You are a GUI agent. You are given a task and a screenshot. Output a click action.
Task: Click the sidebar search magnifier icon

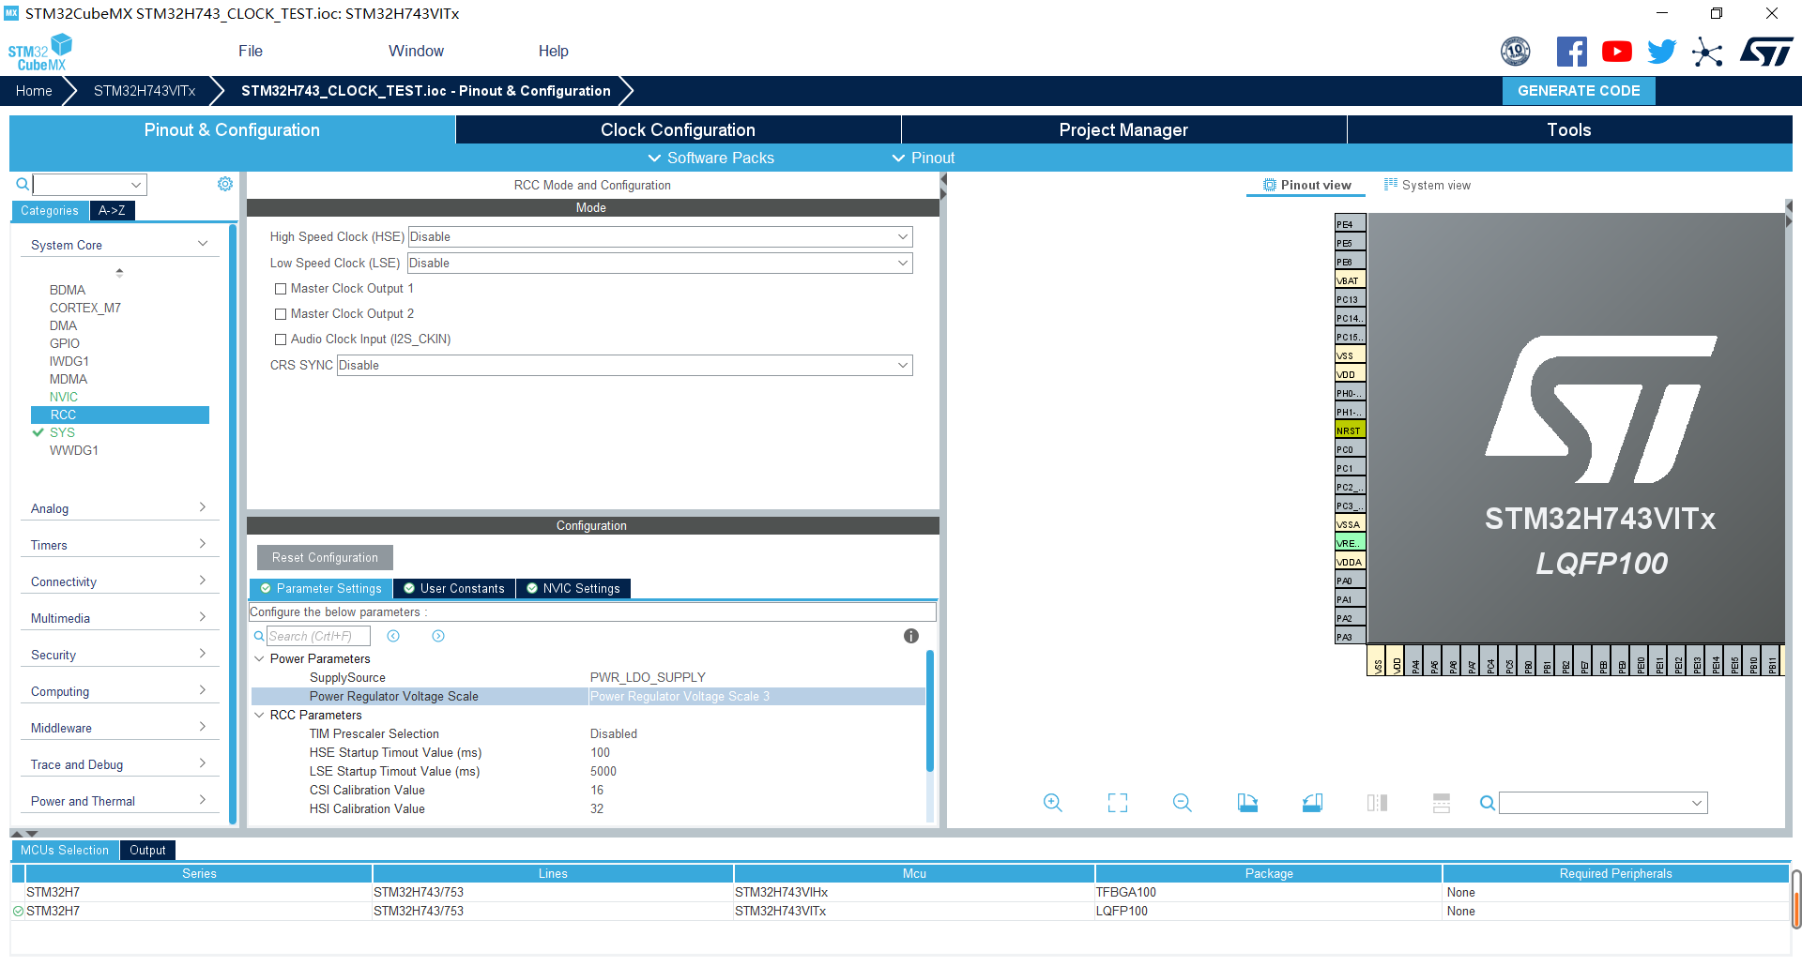pyautogui.click(x=23, y=184)
